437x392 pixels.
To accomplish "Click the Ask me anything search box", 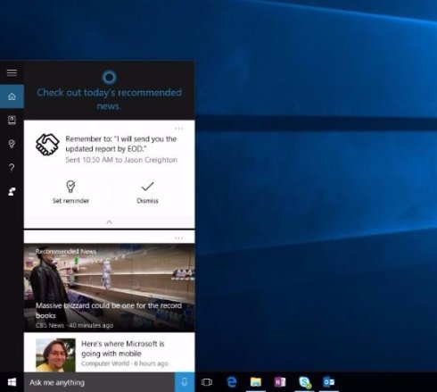I will pos(99,382).
